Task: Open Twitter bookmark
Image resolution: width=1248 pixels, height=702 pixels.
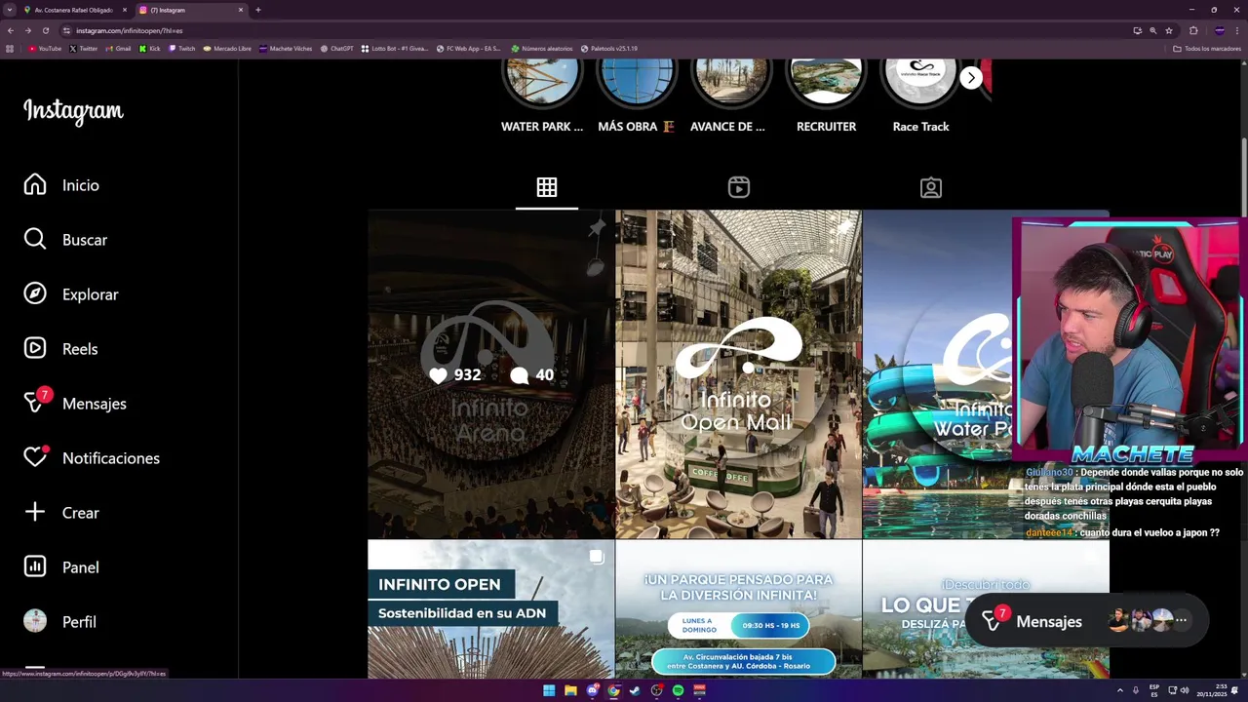Action: (84, 48)
